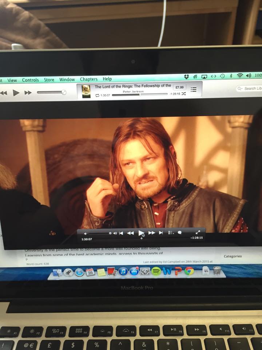Click the movie title text in iTunes display
This screenshot has width=262, height=350.
coord(133,86)
